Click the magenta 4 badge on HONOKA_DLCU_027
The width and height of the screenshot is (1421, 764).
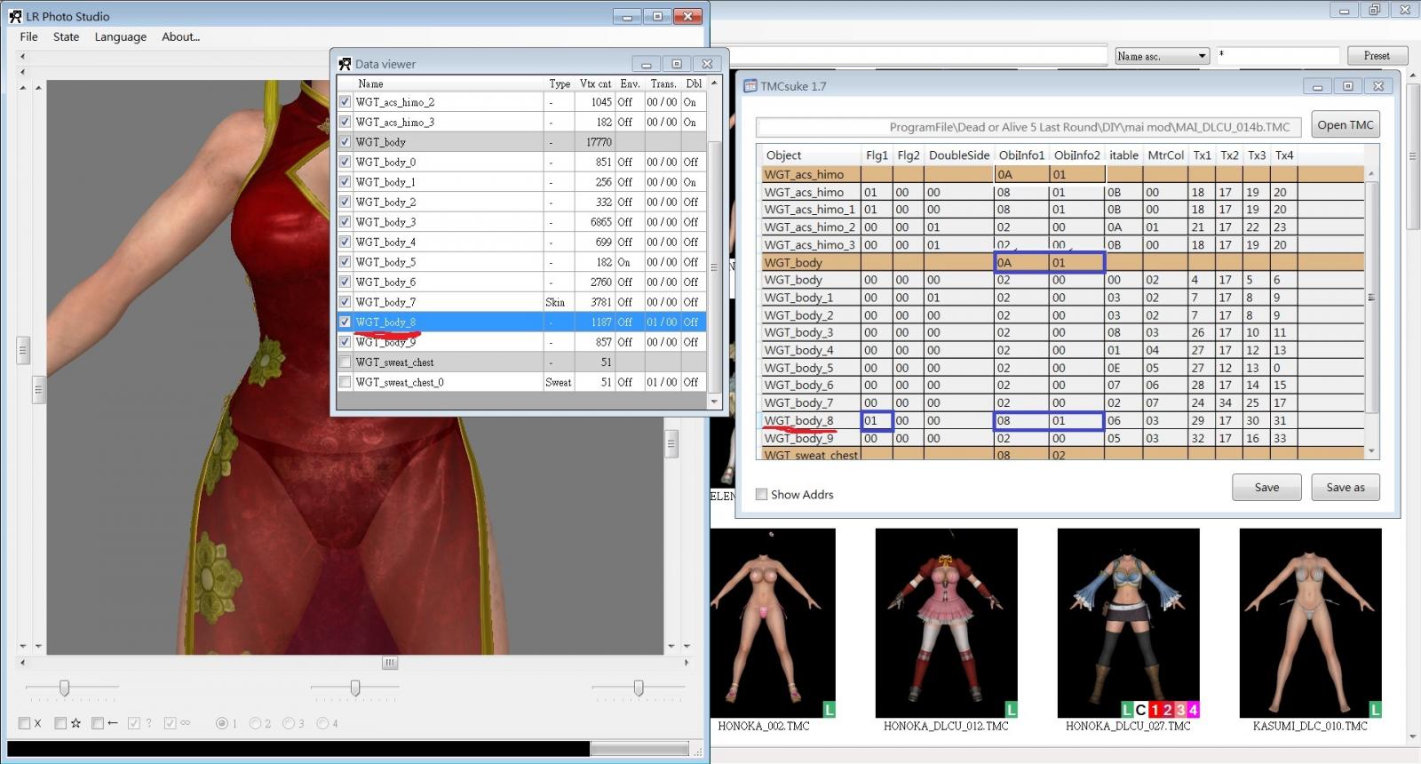tap(1194, 710)
